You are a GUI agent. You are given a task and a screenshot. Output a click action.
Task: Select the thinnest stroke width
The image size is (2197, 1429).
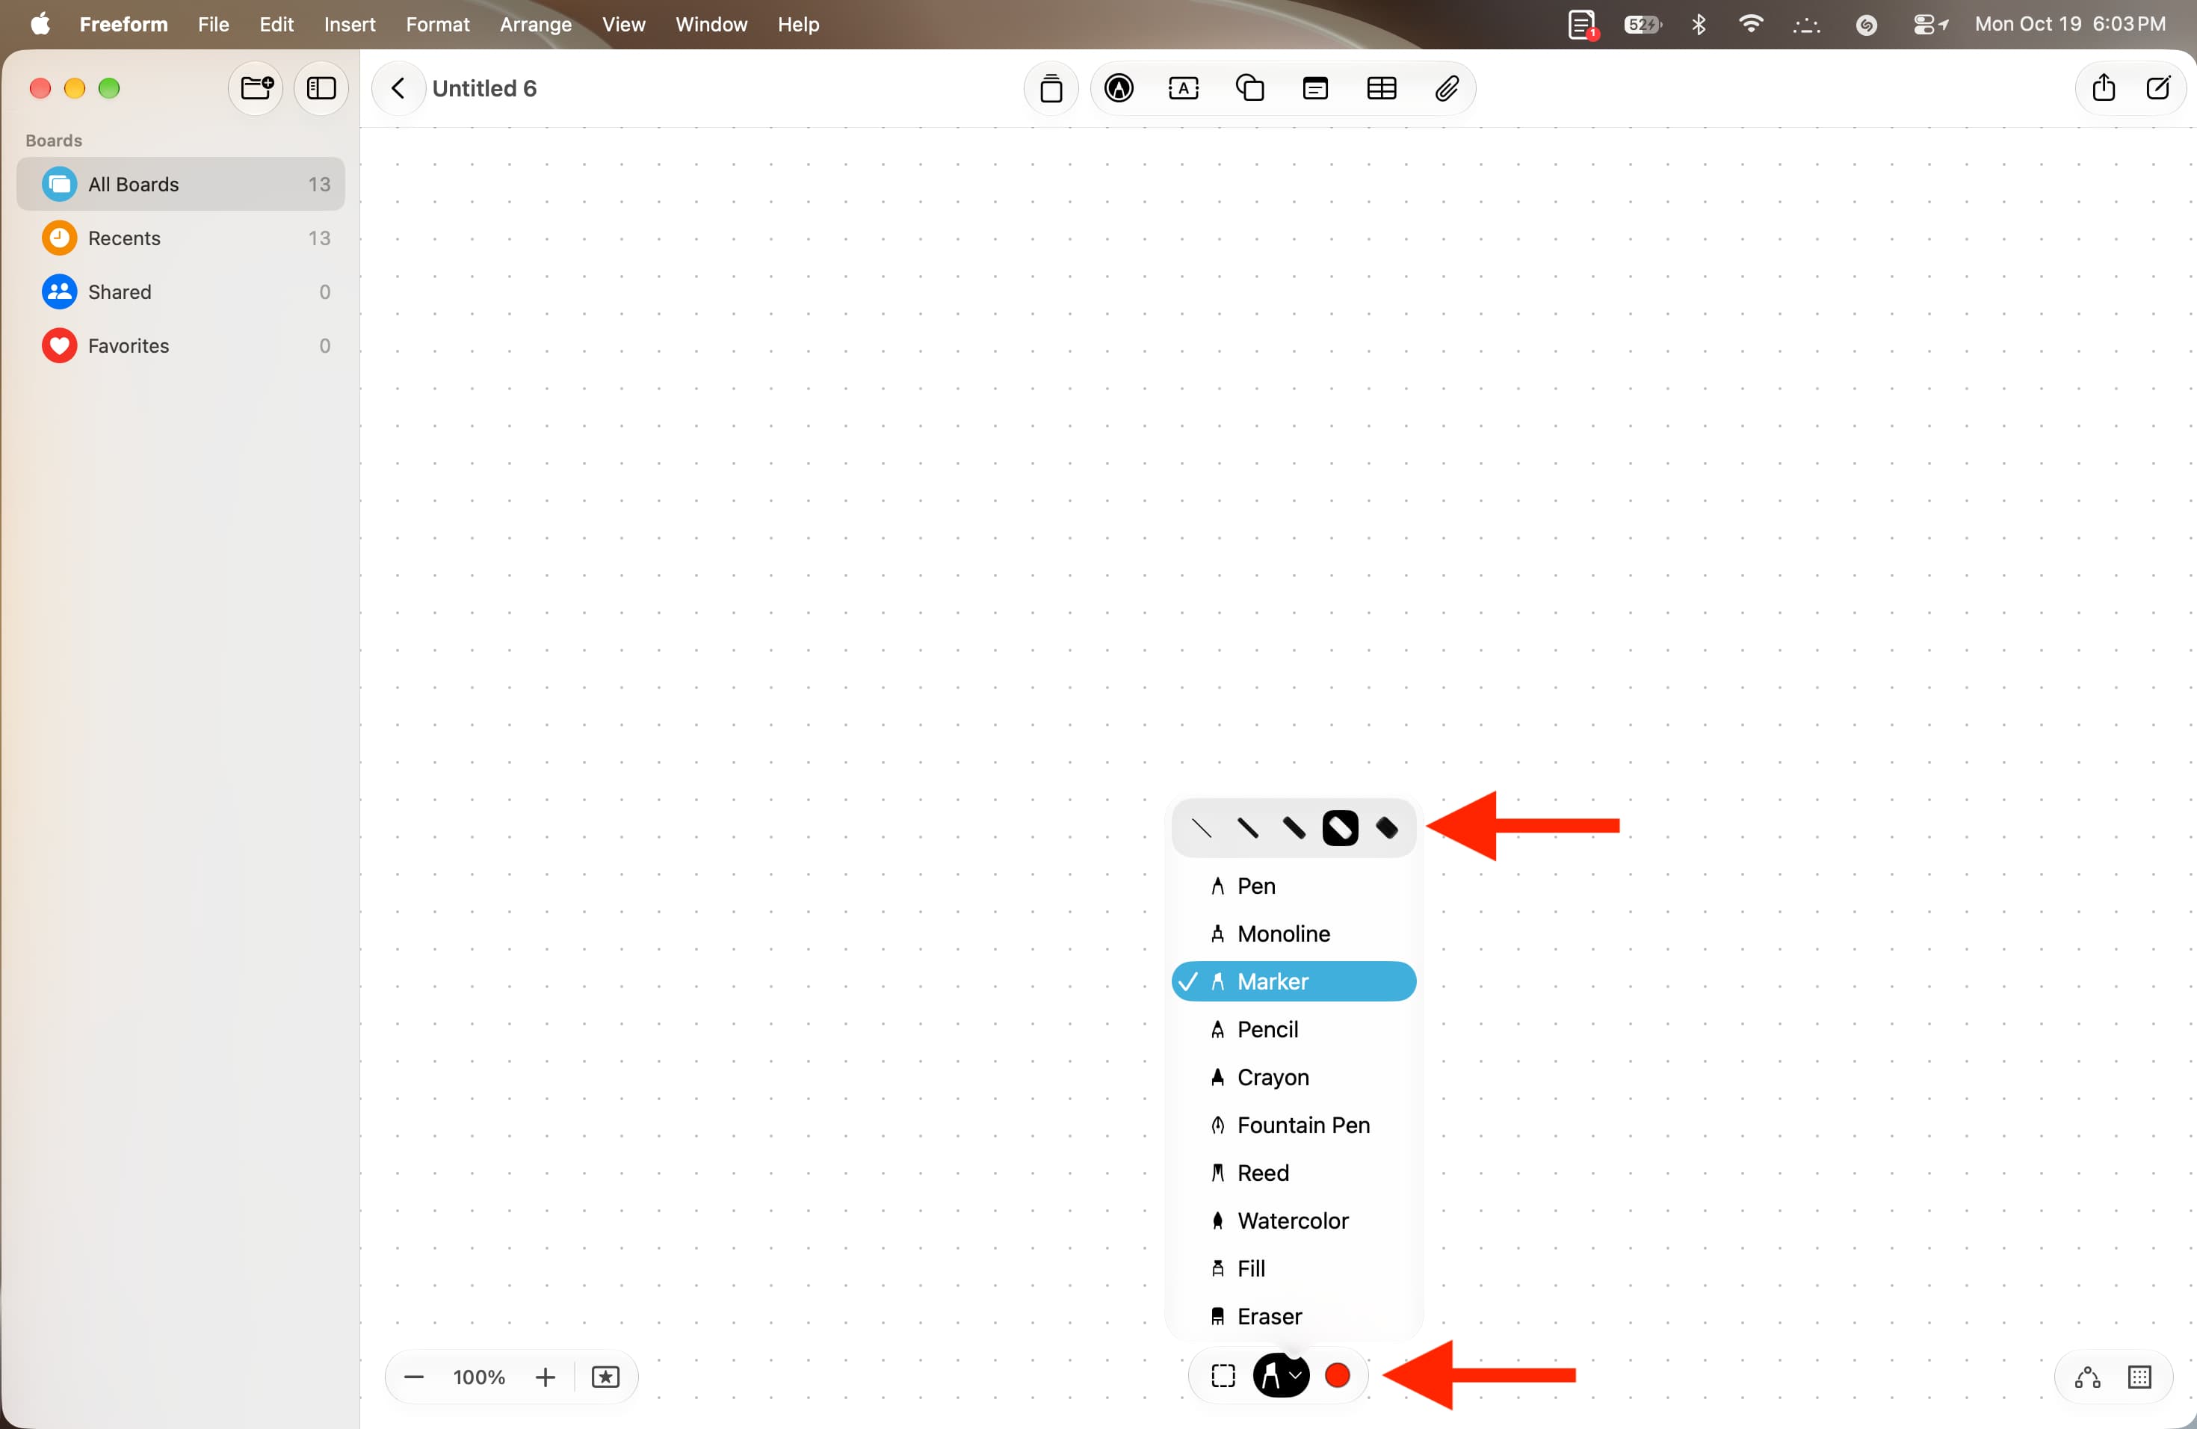coord(1201,828)
